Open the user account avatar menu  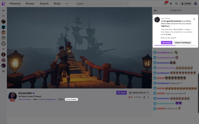pos(195,4)
